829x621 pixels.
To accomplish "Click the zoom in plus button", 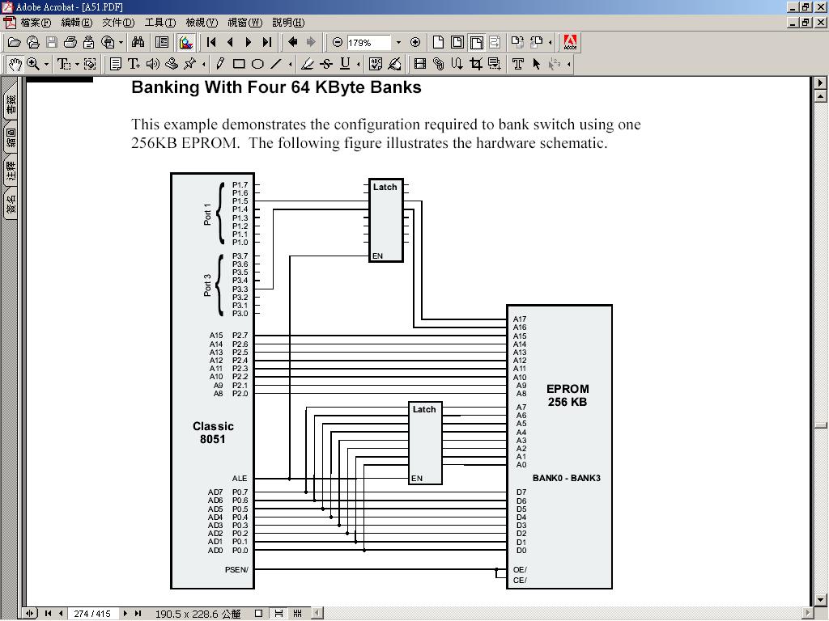I will click(x=415, y=42).
